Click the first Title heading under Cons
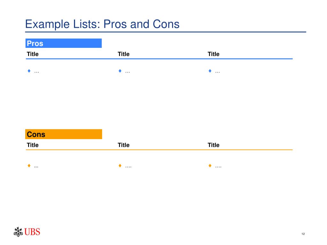327x245 pixels. (33, 145)
